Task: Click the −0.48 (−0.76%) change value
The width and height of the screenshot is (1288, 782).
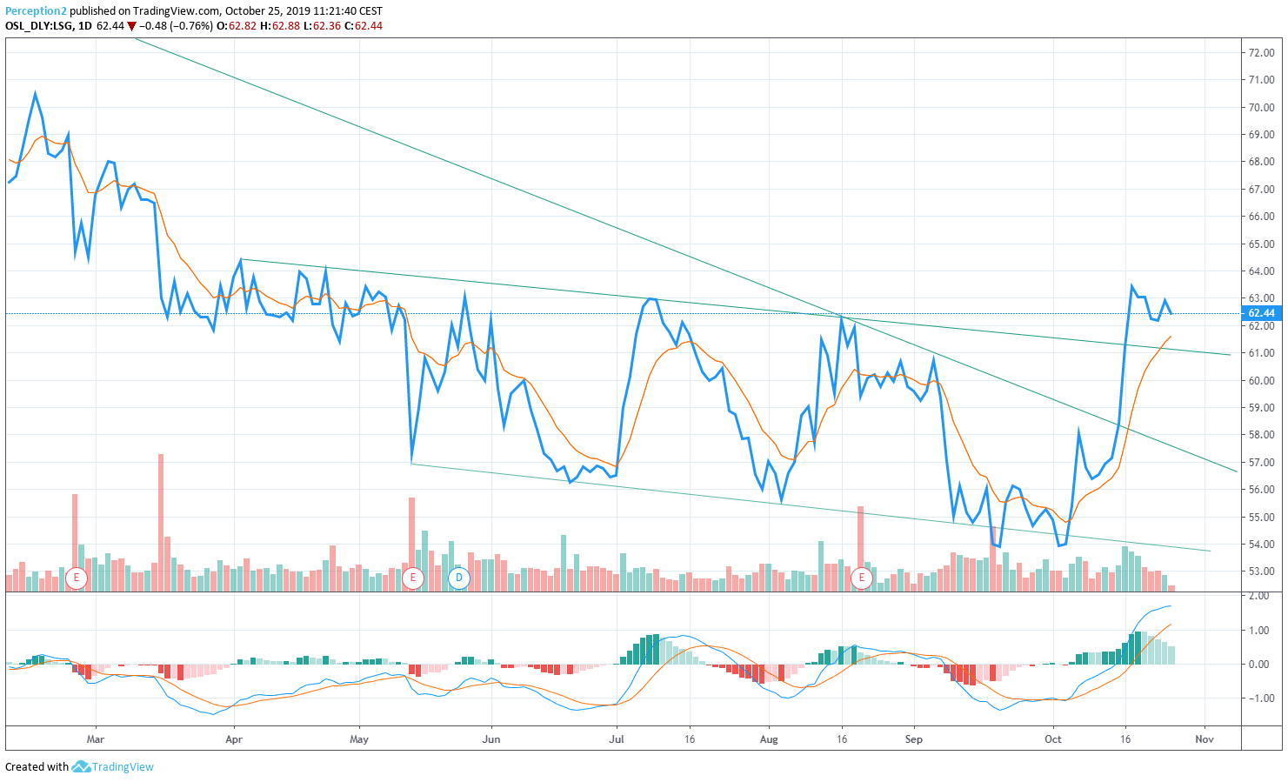Action: click(177, 26)
